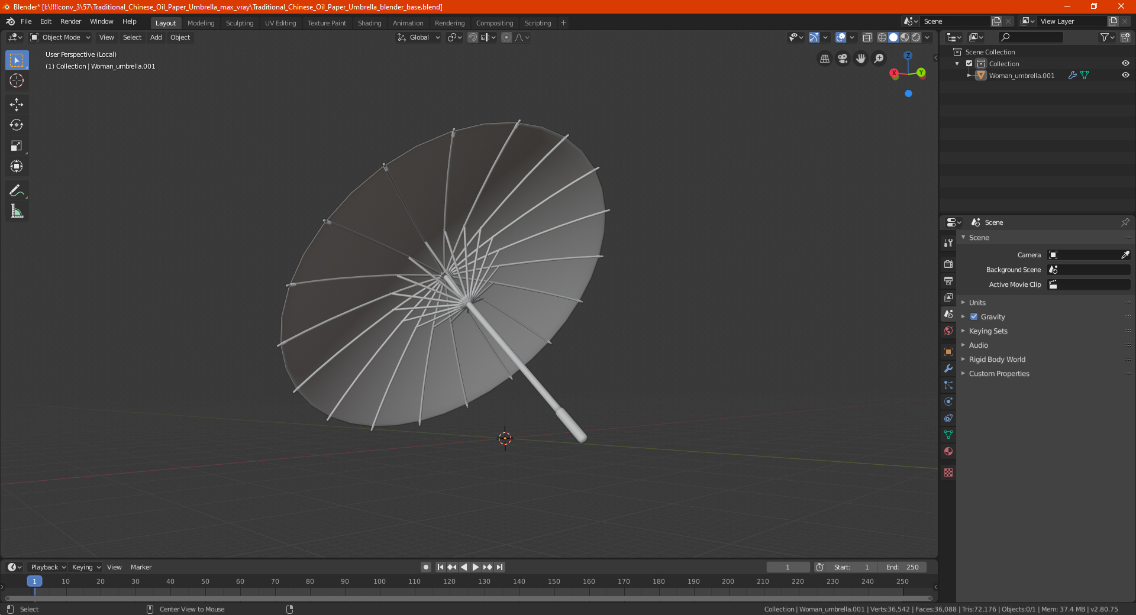Select the Scale tool
This screenshot has height=615, width=1136.
tap(17, 145)
